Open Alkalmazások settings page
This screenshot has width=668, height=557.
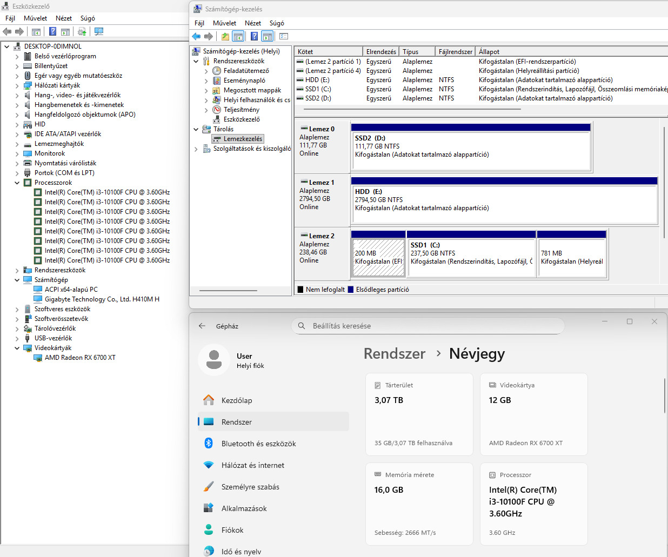pyautogui.click(x=273, y=508)
